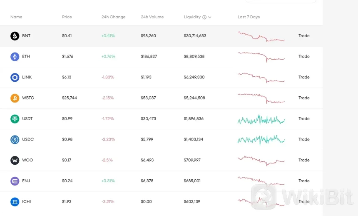Click the Liquidity info icon

tap(204, 18)
